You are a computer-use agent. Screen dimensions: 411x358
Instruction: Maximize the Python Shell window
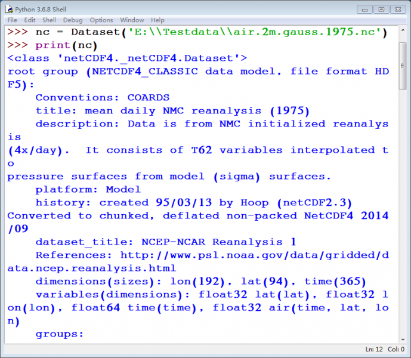[x=381, y=9]
